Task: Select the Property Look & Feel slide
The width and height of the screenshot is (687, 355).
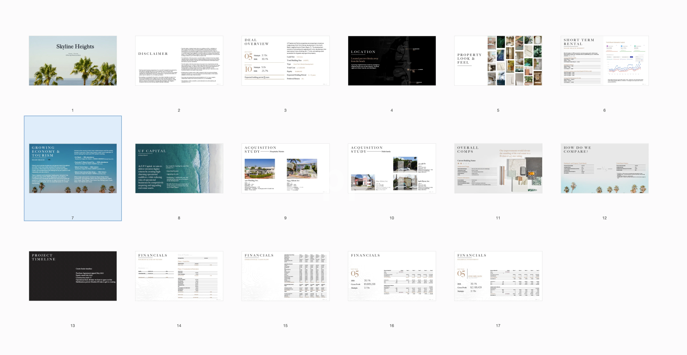Action: (498, 61)
